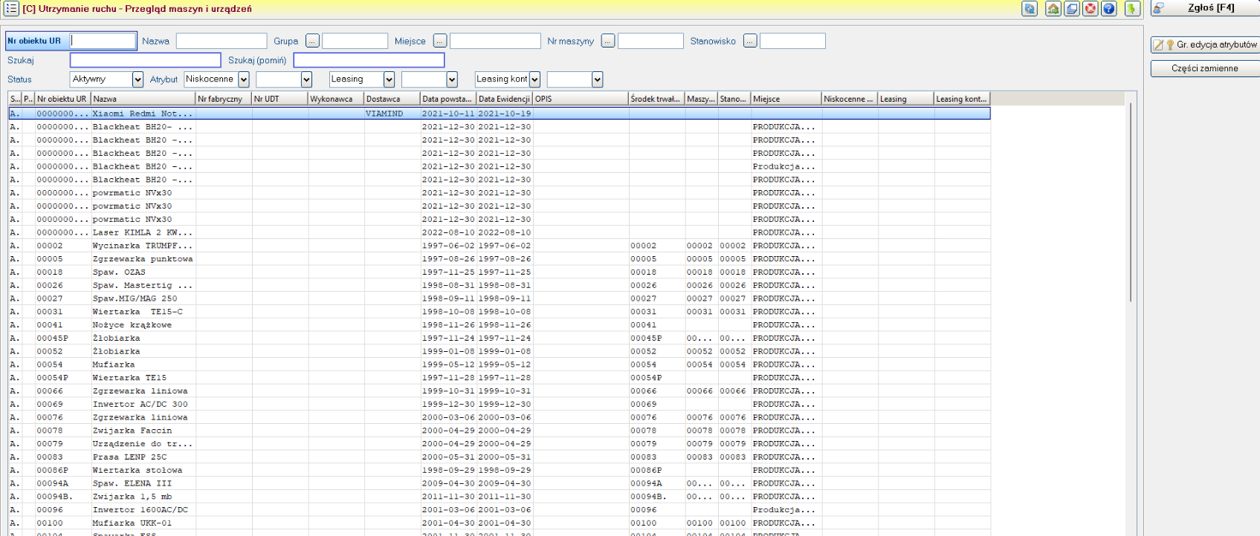Click the green pushpin icon

click(x=1132, y=9)
